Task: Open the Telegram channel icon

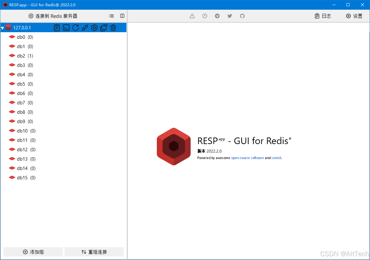Action: tap(217, 16)
